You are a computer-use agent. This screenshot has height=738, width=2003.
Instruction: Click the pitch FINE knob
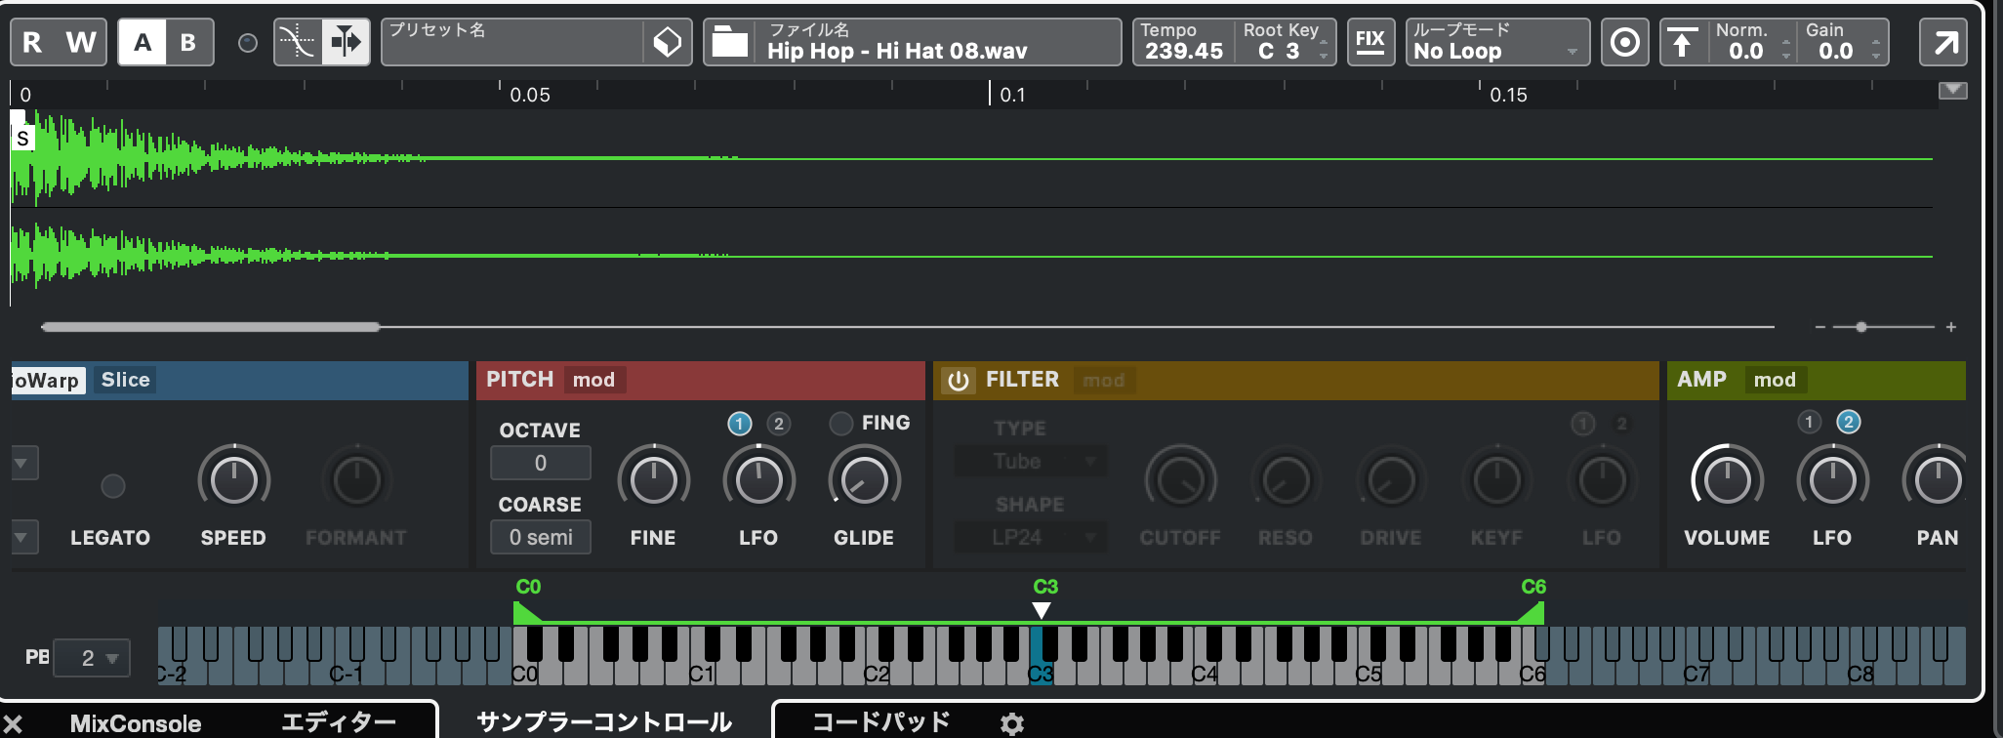pos(653,480)
